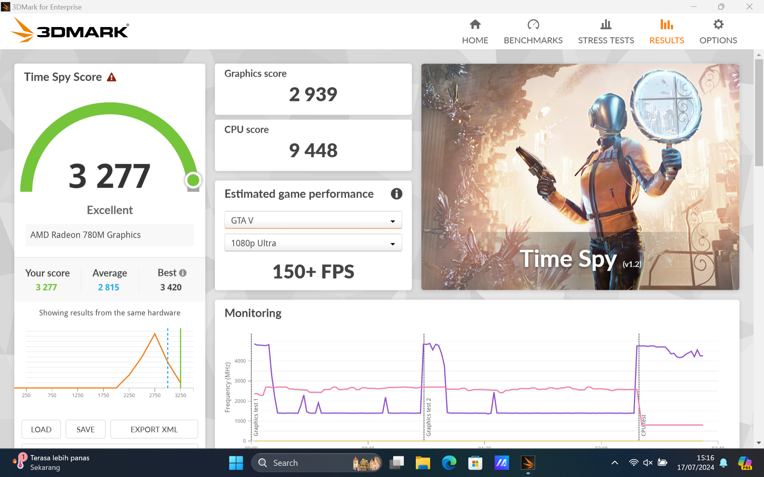Click the Export XML button
The height and width of the screenshot is (477, 764).
click(154, 429)
